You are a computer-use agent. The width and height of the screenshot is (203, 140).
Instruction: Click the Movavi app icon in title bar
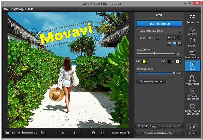pyautogui.click(x=4, y=4)
